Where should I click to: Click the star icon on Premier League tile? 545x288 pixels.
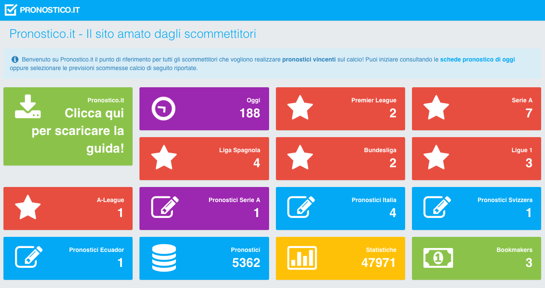(300, 108)
